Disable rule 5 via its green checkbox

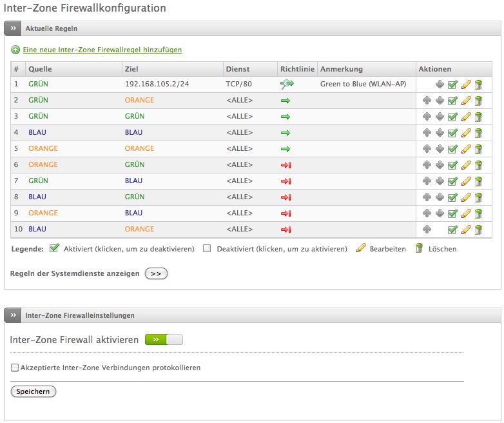click(452, 149)
